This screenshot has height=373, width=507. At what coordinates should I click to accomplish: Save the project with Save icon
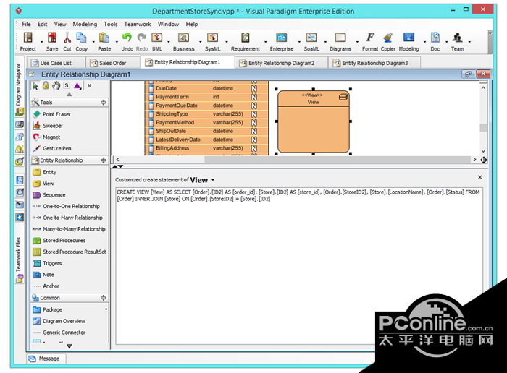click(x=52, y=38)
